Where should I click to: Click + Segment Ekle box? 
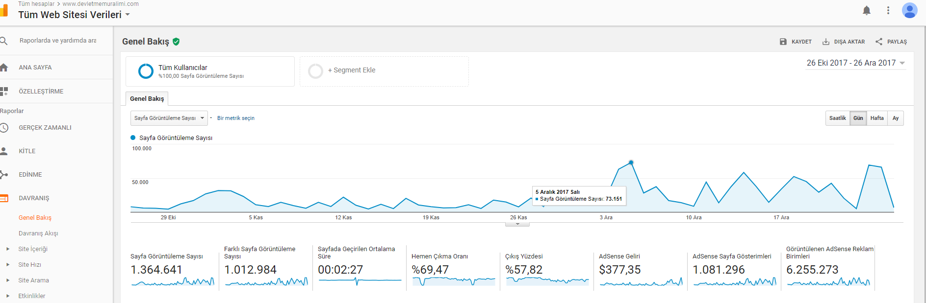[x=384, y=71]
